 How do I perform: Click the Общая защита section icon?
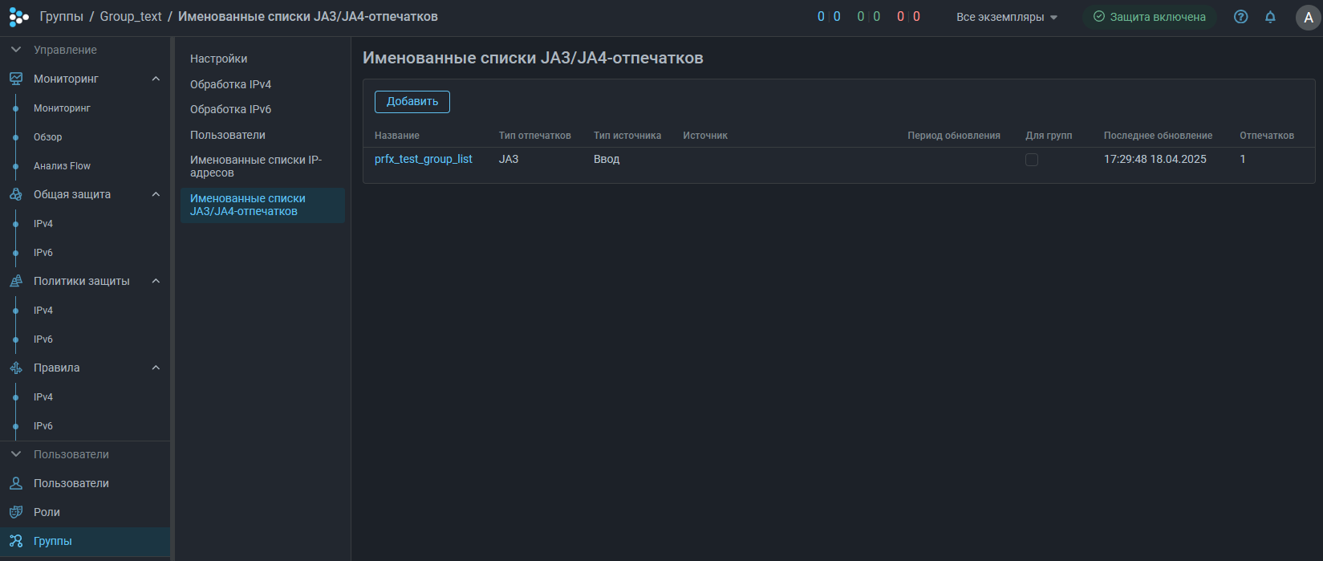coord(16,194)
